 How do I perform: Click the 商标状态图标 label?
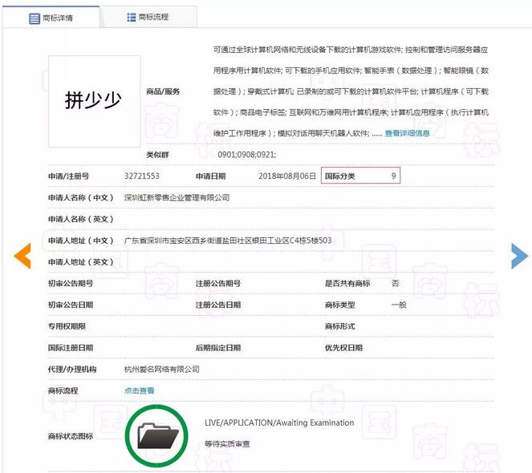(x=71, y=436)
